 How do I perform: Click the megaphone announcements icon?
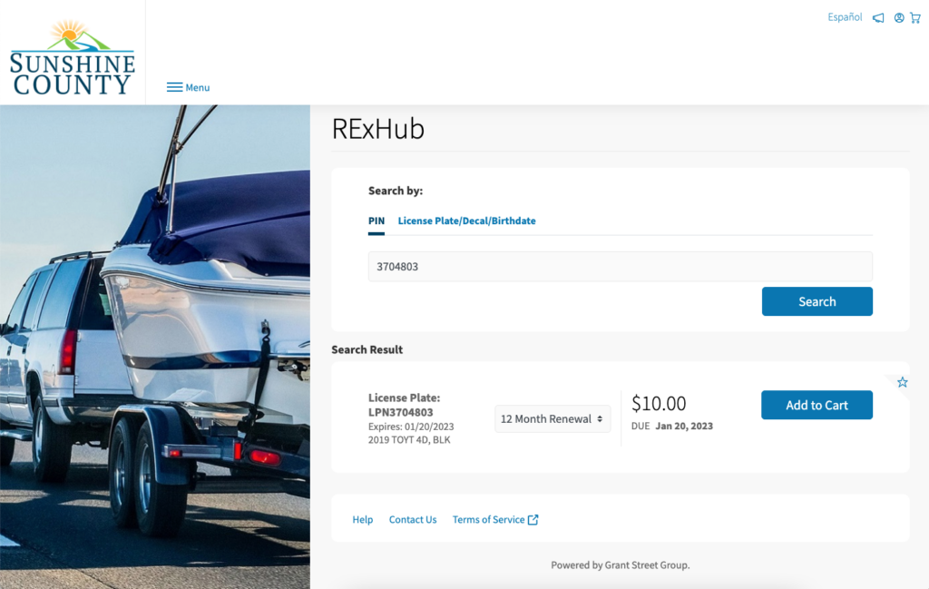coord(878,17)
